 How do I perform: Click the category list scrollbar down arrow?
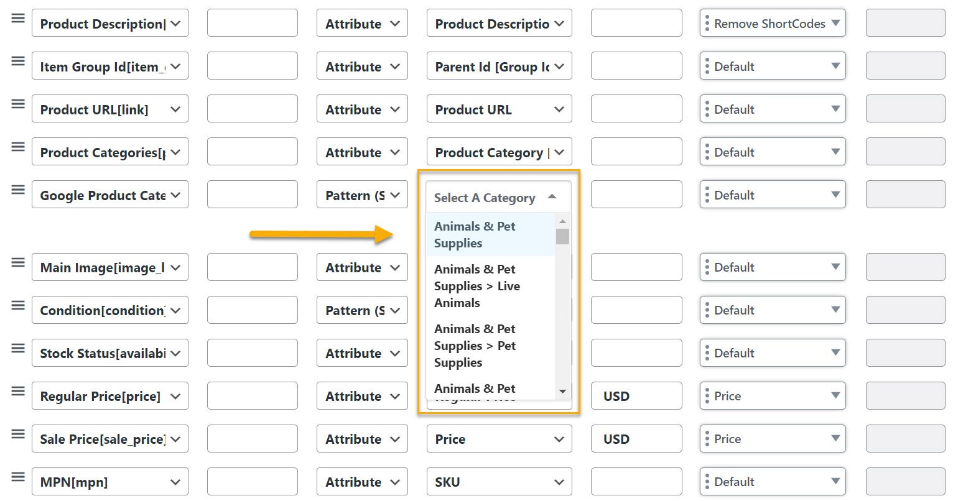(562, 391)
